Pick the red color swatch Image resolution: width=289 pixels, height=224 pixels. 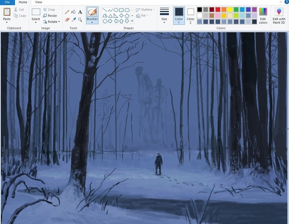(218, 9)
